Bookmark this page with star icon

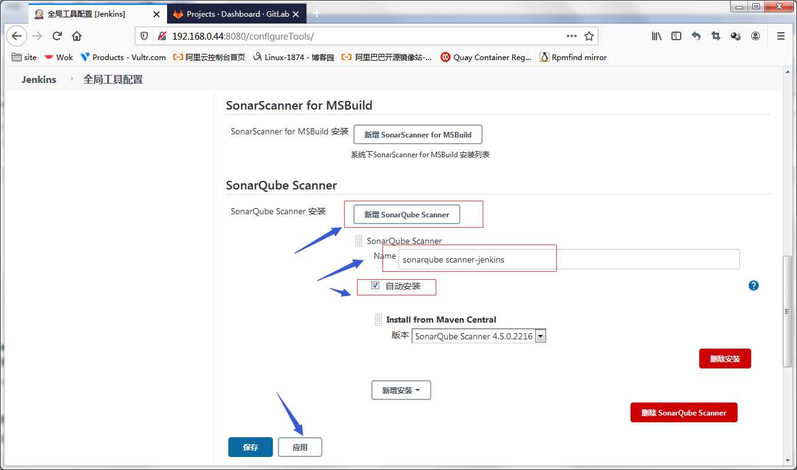click(x=589, y=36)
